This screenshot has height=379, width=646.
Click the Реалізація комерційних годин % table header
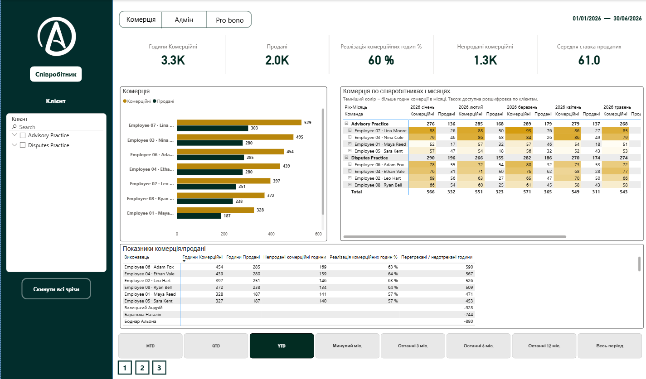[364, 257]
